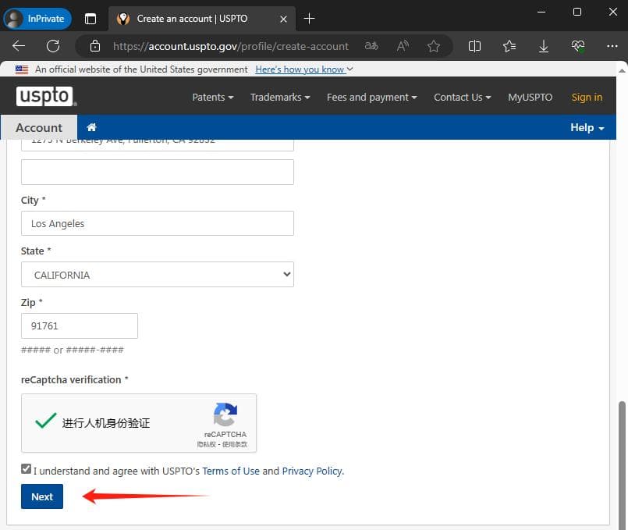Click the USPTO logo
The width and height of the screenshot is (628, 530).
coord(46,96)
